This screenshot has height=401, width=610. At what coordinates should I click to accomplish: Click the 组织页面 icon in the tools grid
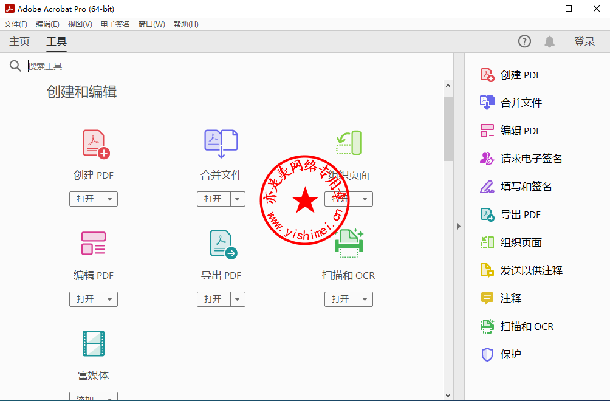click(x=349, y=143)
